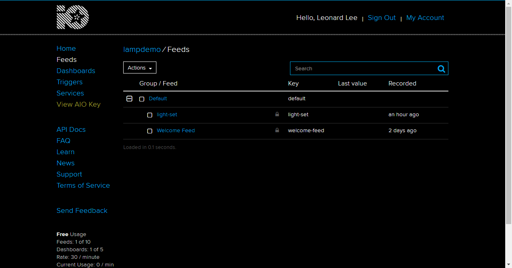Open the Actions dropdown menu

tap(140, 68)
